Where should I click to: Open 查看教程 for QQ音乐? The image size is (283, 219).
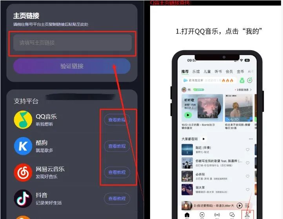tap(117, 120)
